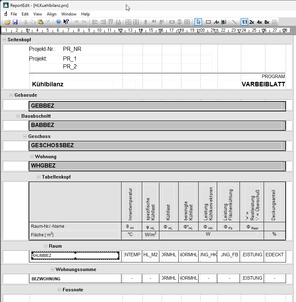Align selected elements to the right
This screenshot has height=302, width=296.
click(x=103, y=22)
